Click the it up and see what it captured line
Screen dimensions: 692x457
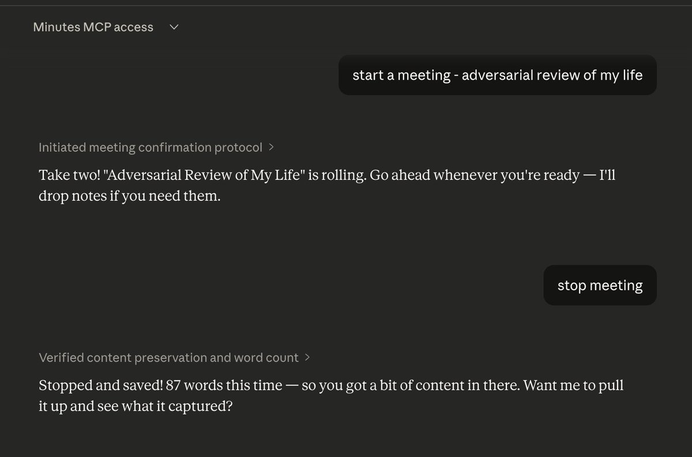coord(136,406)
